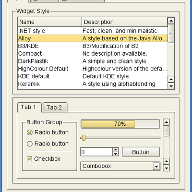Click top up arrow of preview scrollbar

167,122
